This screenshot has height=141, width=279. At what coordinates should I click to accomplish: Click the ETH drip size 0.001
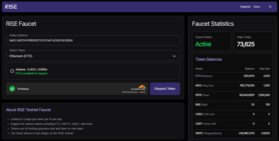266,76
